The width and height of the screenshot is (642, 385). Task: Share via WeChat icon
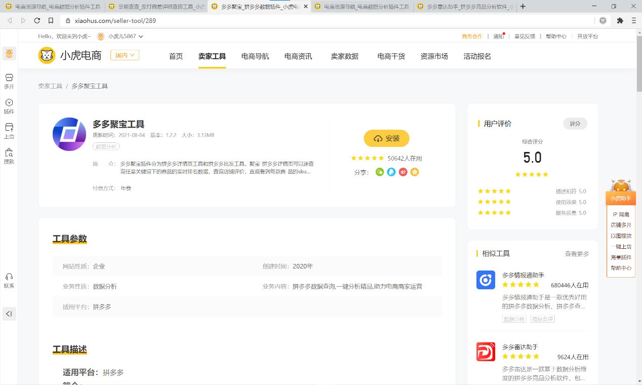(x=380, y=172)
